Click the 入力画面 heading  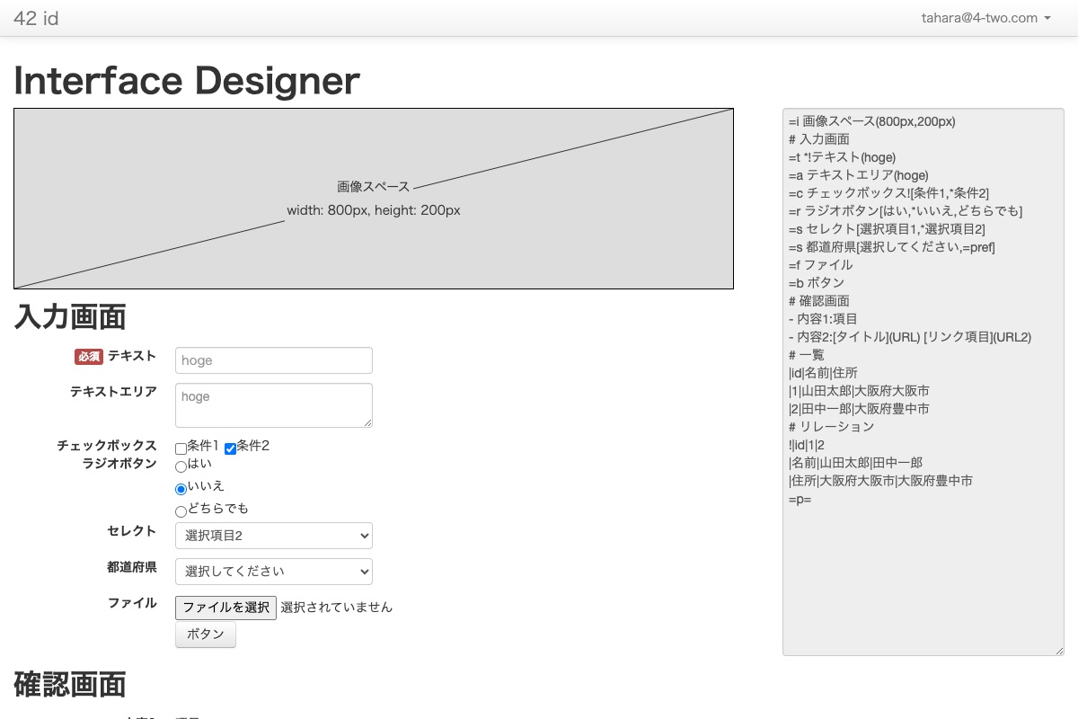70,317
